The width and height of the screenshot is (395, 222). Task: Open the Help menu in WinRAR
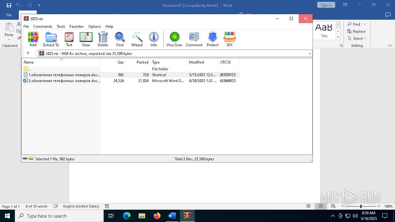click(x=109, y=27)
